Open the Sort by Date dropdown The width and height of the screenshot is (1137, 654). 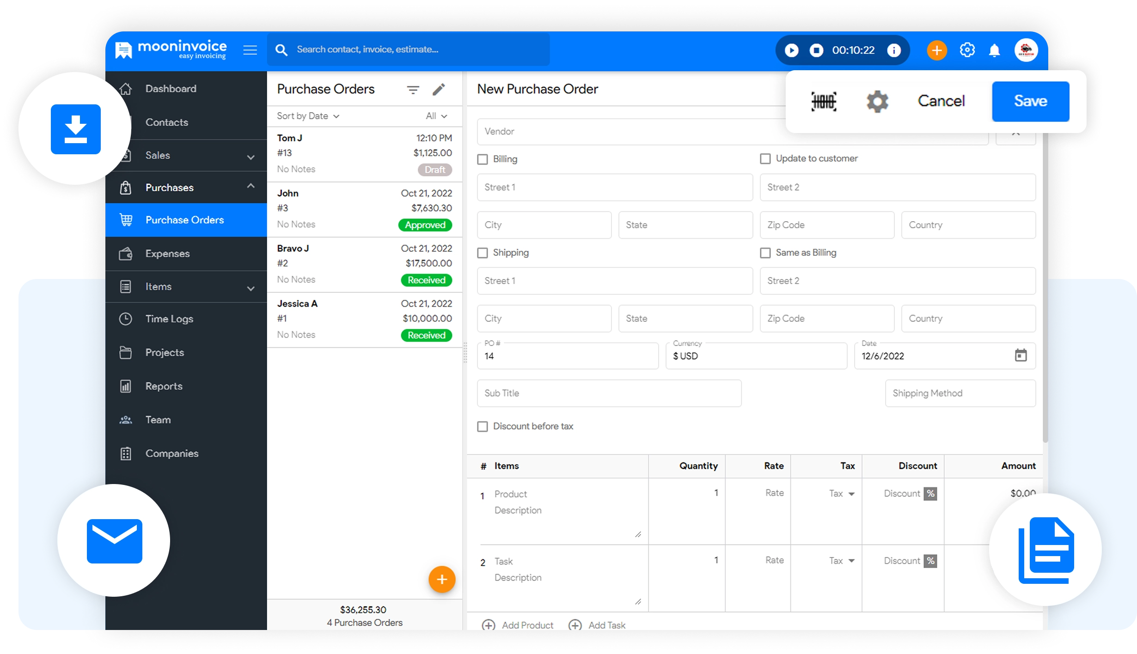click(308, 116)
